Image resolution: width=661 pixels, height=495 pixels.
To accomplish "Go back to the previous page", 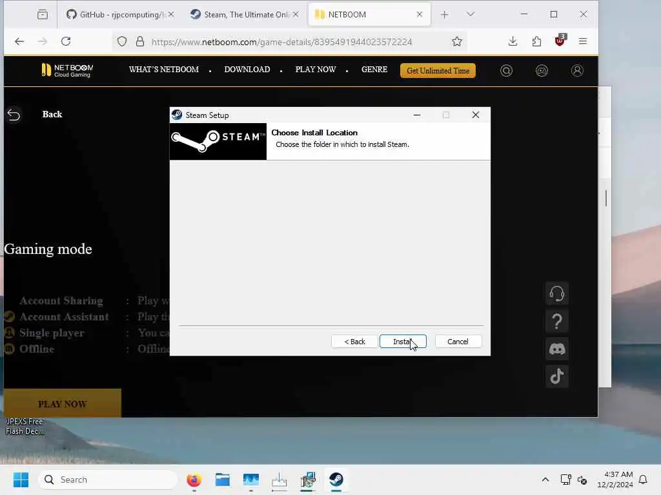I will point(19,41).
